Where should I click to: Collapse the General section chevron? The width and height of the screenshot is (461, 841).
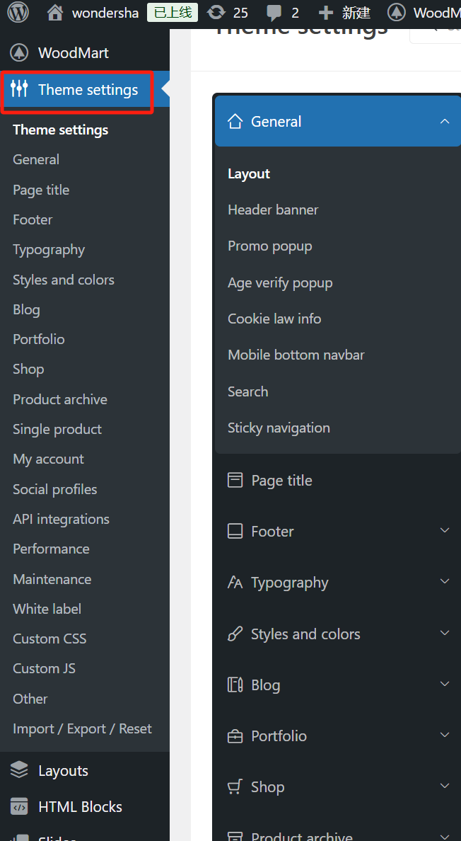(445, 122)
